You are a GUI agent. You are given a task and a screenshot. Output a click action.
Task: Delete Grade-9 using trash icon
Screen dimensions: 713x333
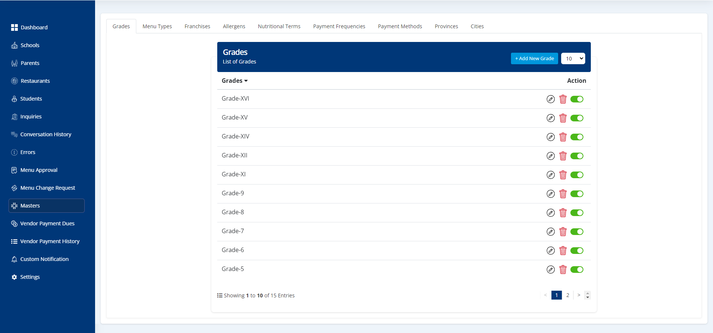click(563, 194)
